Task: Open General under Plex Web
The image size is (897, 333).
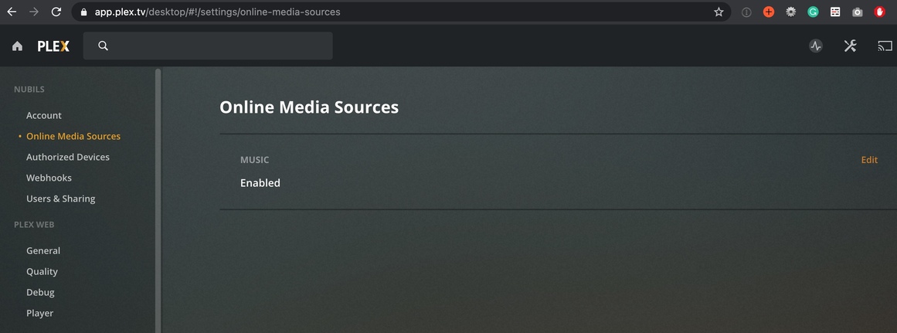Action: tap(43, 250)
